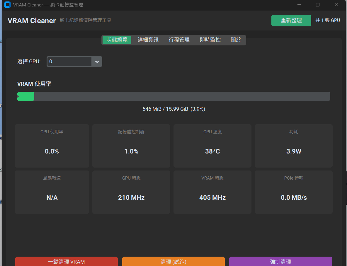Click the 646 MiB / 15.99 GiB usage text
Screen dimensions: 347x266
pos(174,109)
